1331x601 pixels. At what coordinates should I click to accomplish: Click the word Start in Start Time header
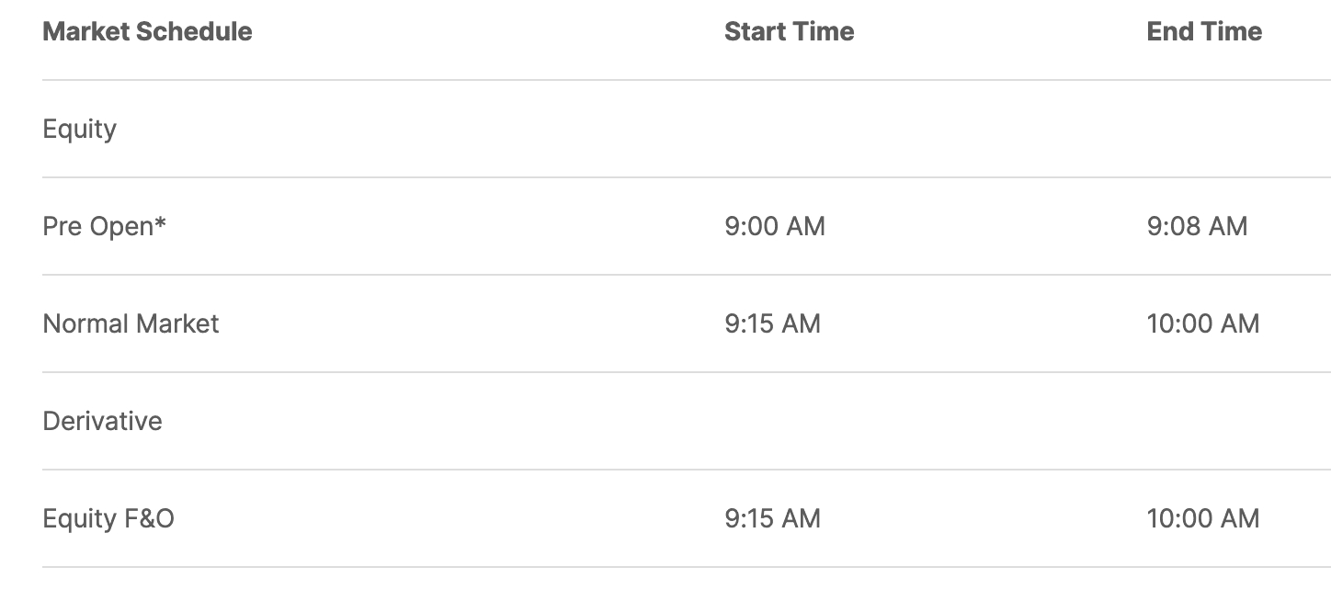point(754,31)
